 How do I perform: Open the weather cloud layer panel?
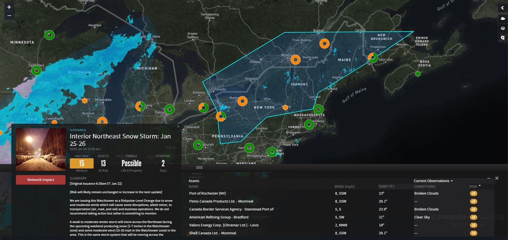coord(503,19)
